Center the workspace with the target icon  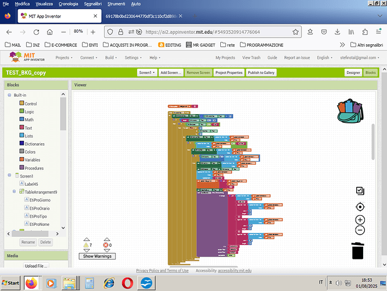coord(360,207)
